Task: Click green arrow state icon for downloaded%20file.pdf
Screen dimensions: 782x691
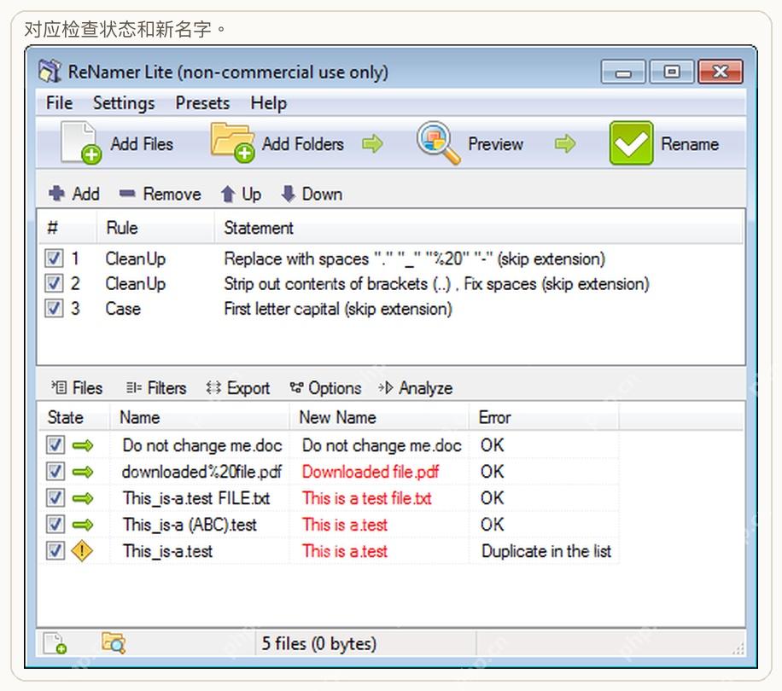Action: (x=83, y=472)
